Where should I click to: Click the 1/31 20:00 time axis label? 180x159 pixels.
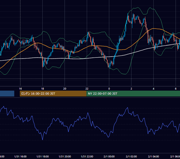click(65, 157)
